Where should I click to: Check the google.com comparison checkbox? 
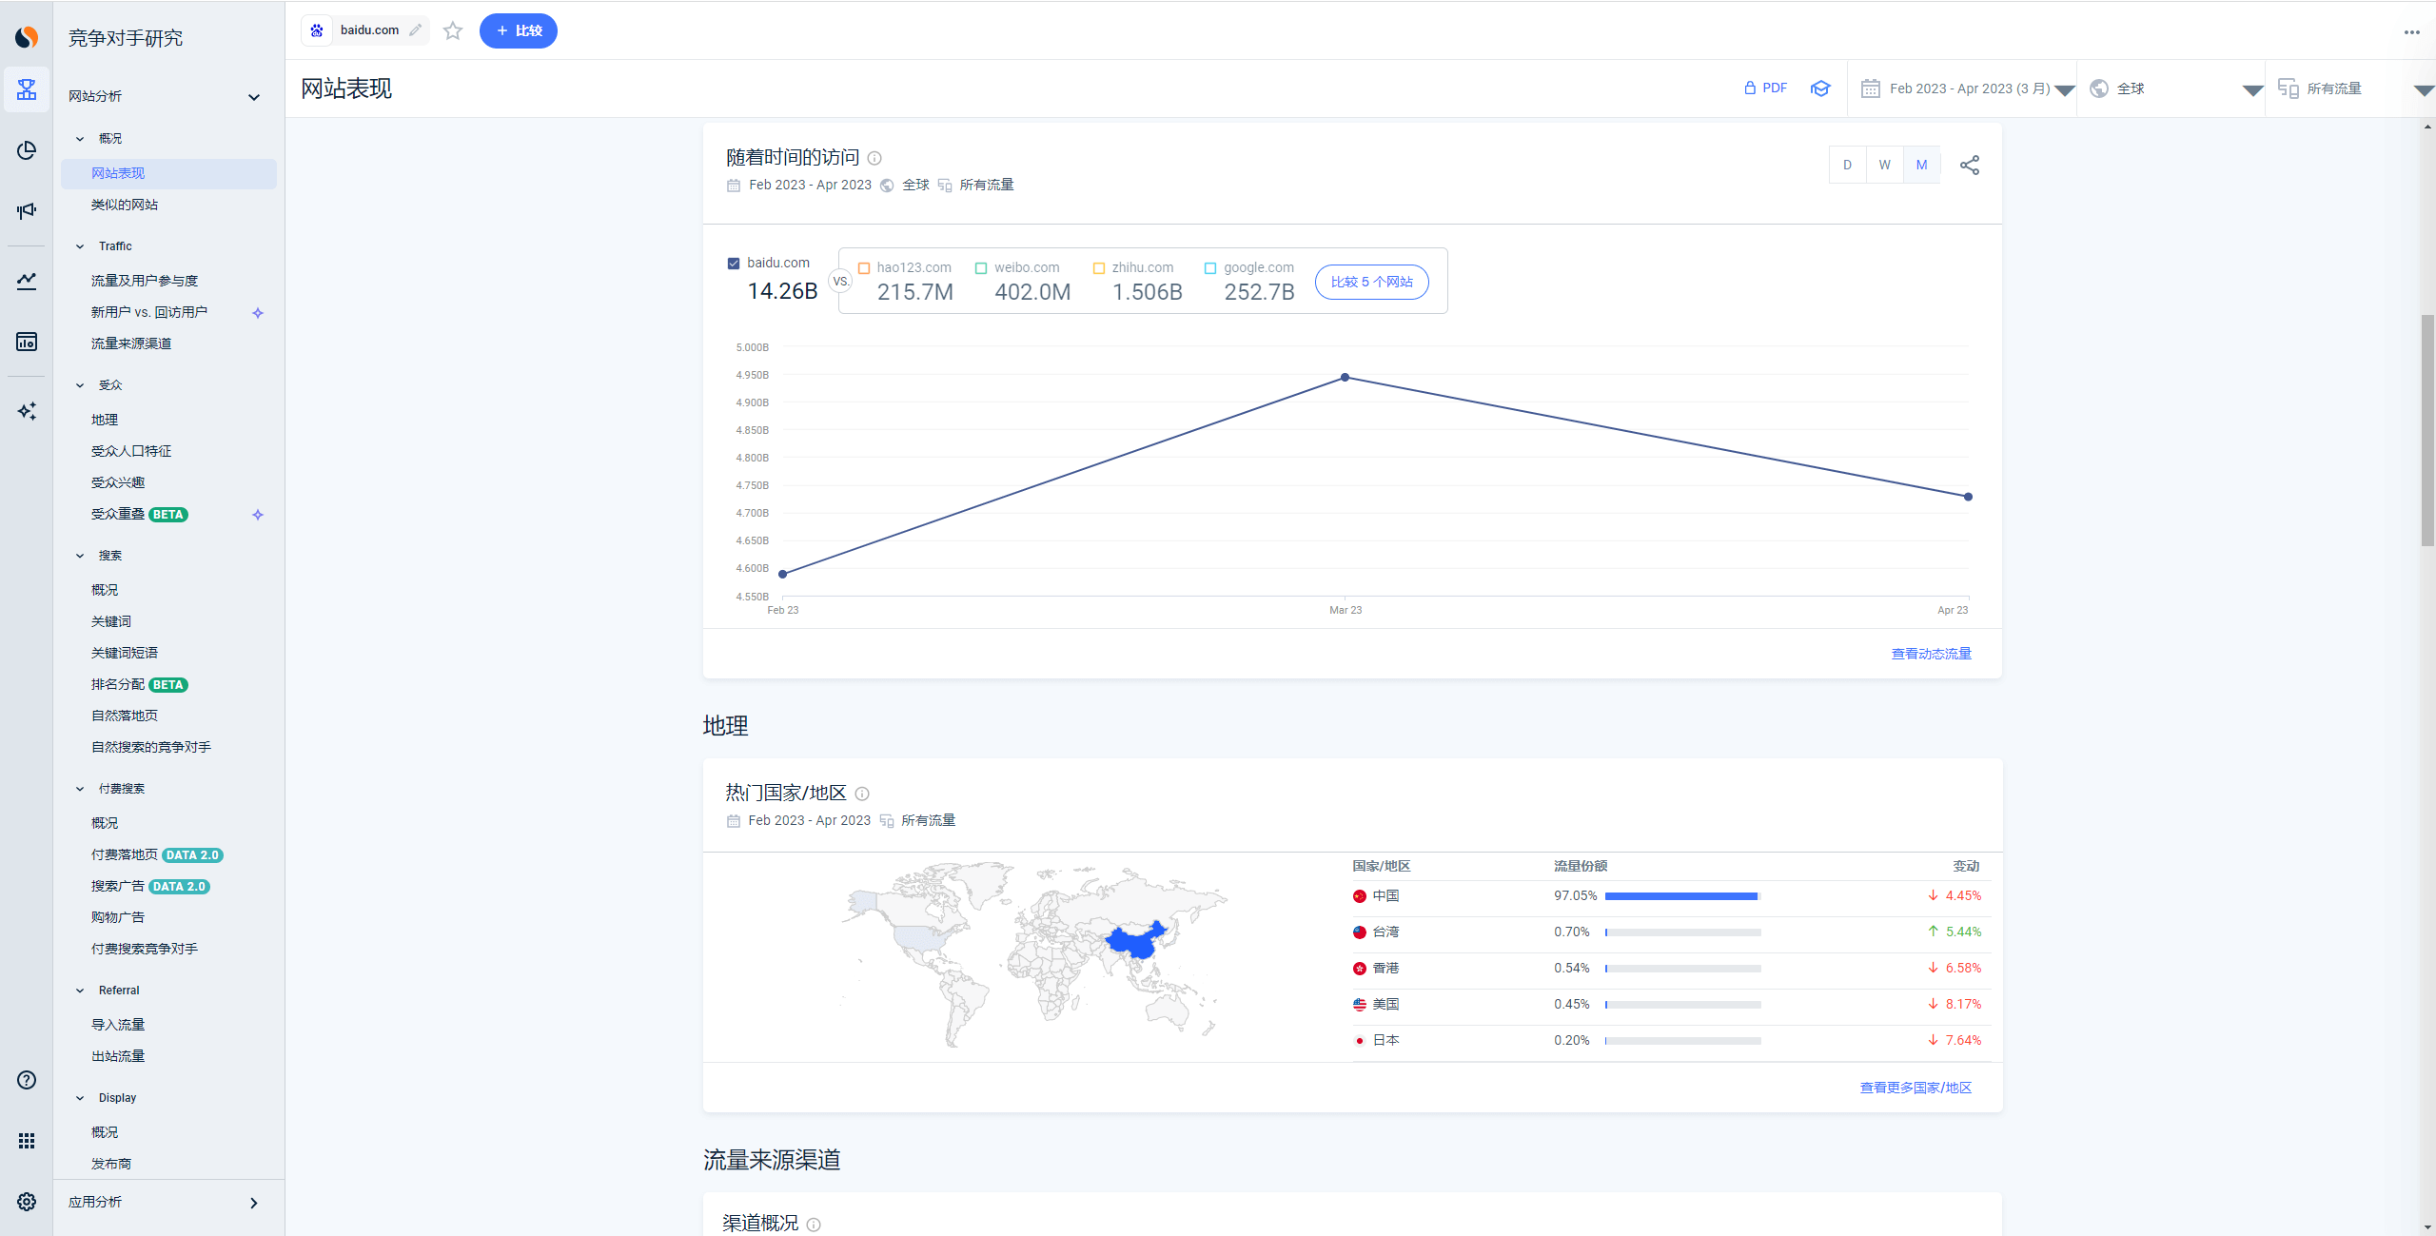(1210, 268)
